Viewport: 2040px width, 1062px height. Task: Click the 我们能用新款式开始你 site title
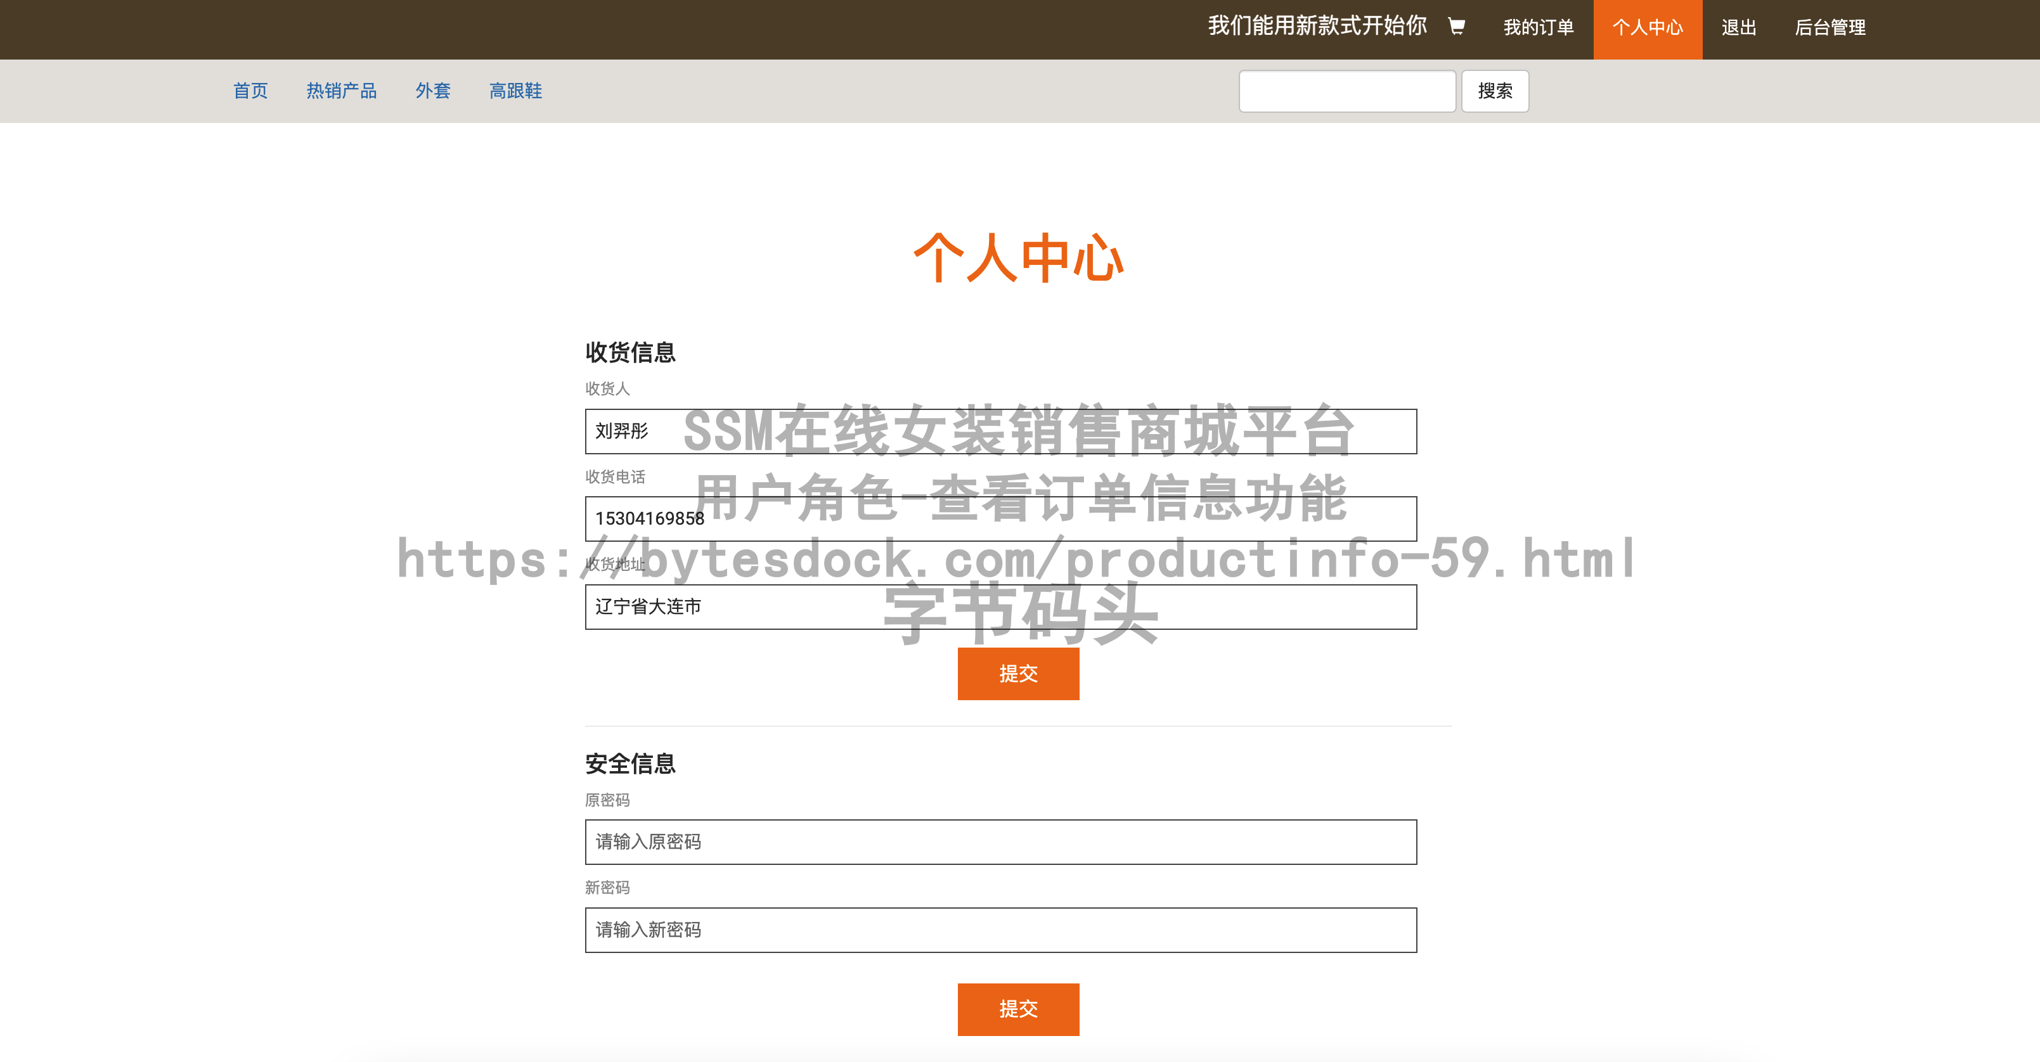1316,27
